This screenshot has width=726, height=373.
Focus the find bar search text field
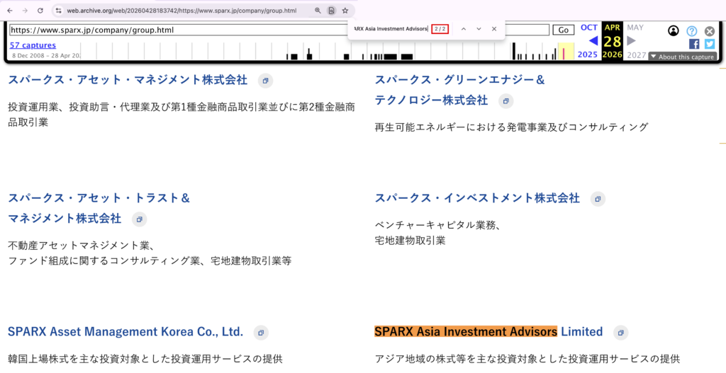tap(390, 29)
